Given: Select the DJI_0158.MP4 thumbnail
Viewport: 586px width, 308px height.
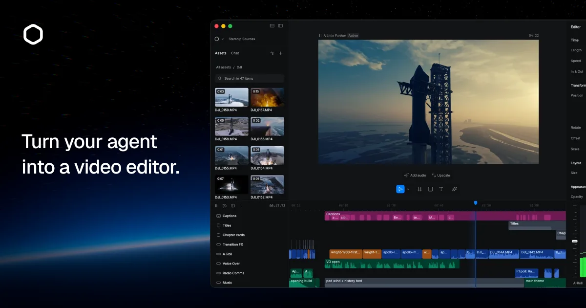Looking at the screenshot, I should tap(231, 126).
